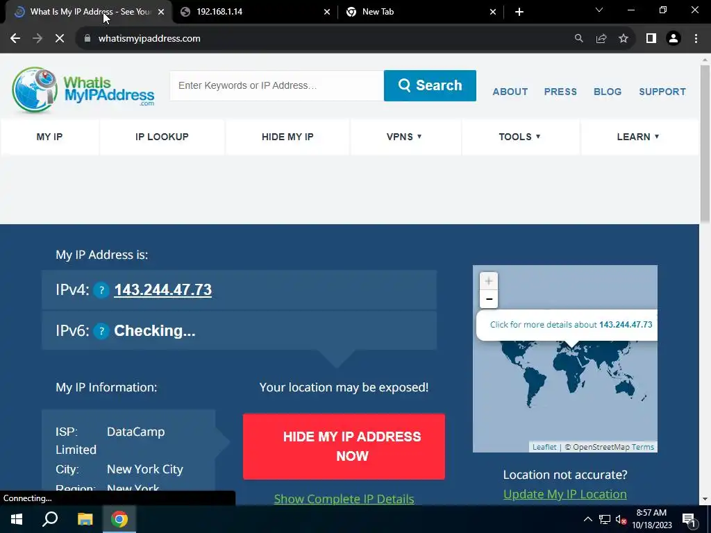Open the taskbar clock showing 8:57 AM
The height and width of the screenshot is (533, 711).
click(651, 519)
